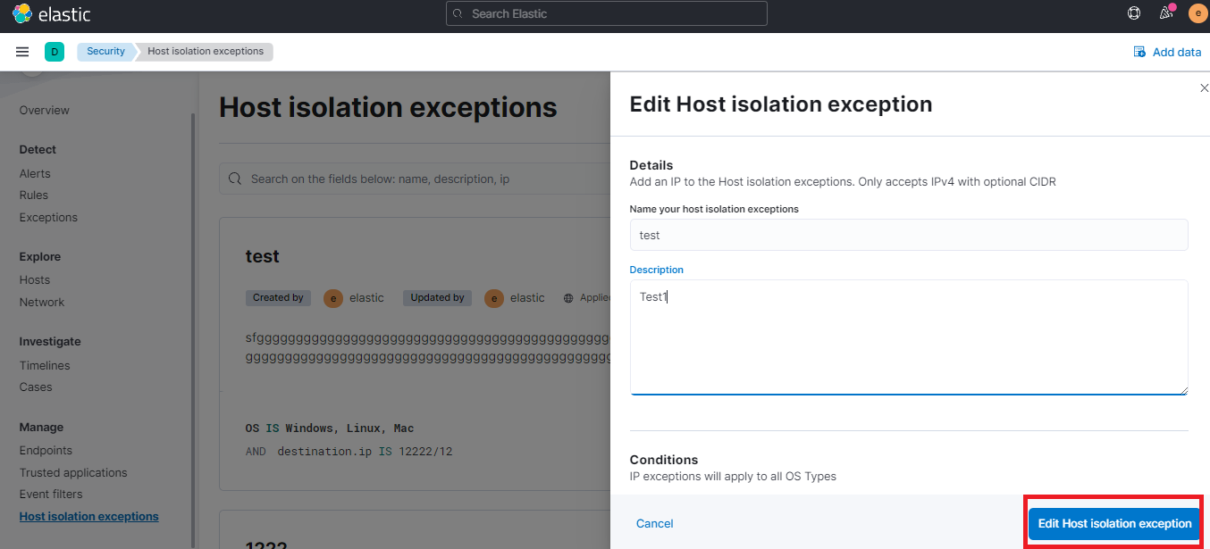Screen dimensions: 1210x549
Task: Open Timelines under Investigate
Action: [x=45, y=365]
